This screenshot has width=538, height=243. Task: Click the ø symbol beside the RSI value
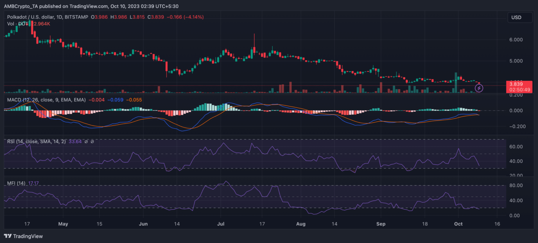tap(85, 142)
